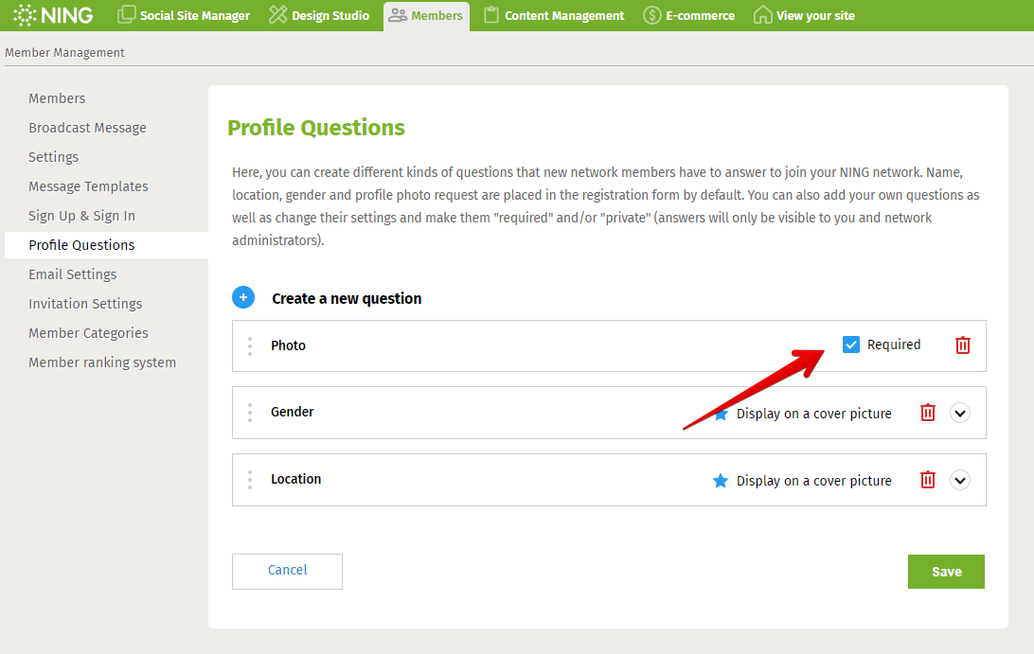Go to Member ranking system page
This screenshot has height=654, width=1034.
102,362
